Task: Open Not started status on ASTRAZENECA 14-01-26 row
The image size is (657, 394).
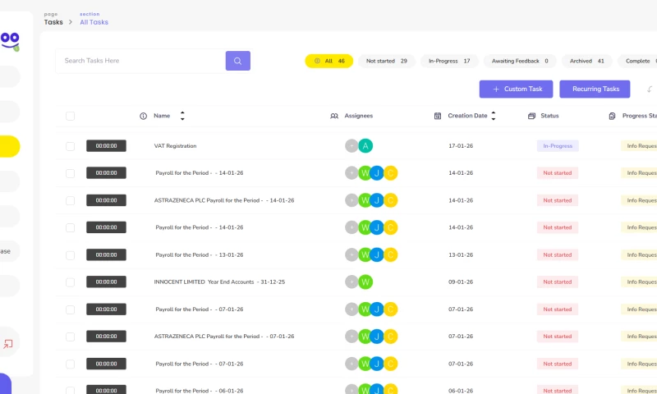Action: coord(558,200)
